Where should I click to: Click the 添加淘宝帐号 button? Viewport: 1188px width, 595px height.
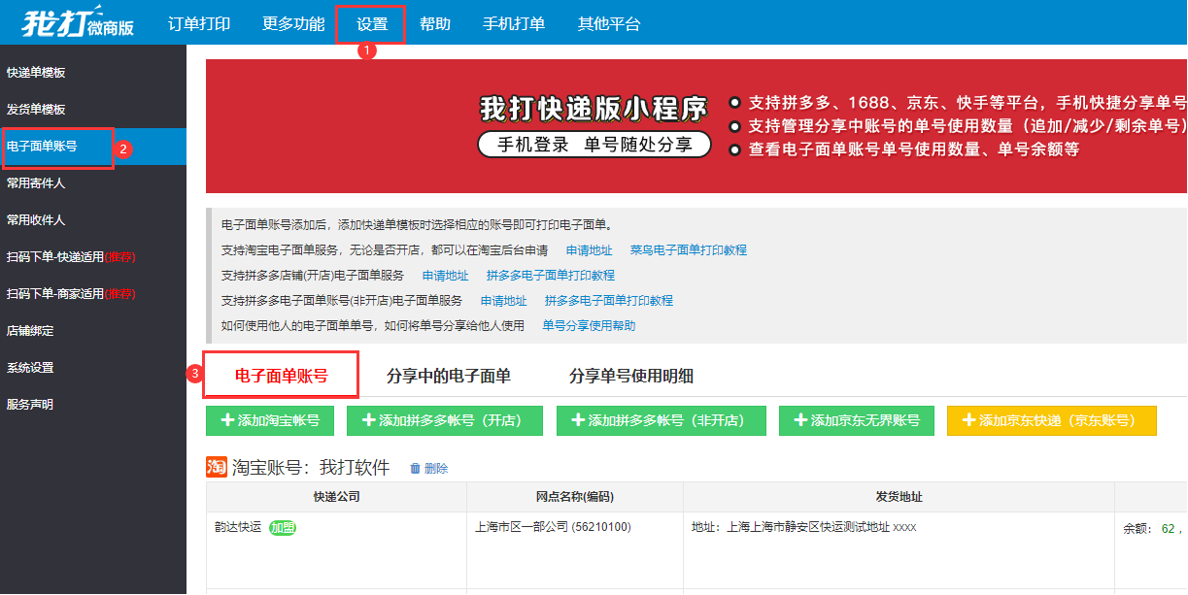click(x=270, y=420)
